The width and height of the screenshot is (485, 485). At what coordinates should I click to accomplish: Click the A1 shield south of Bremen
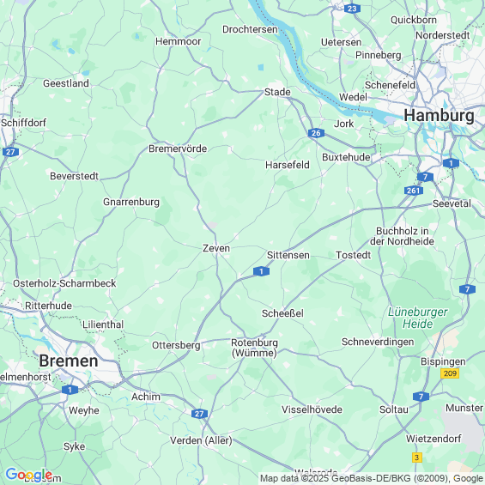pyautogui.click(x=70, y=390)
